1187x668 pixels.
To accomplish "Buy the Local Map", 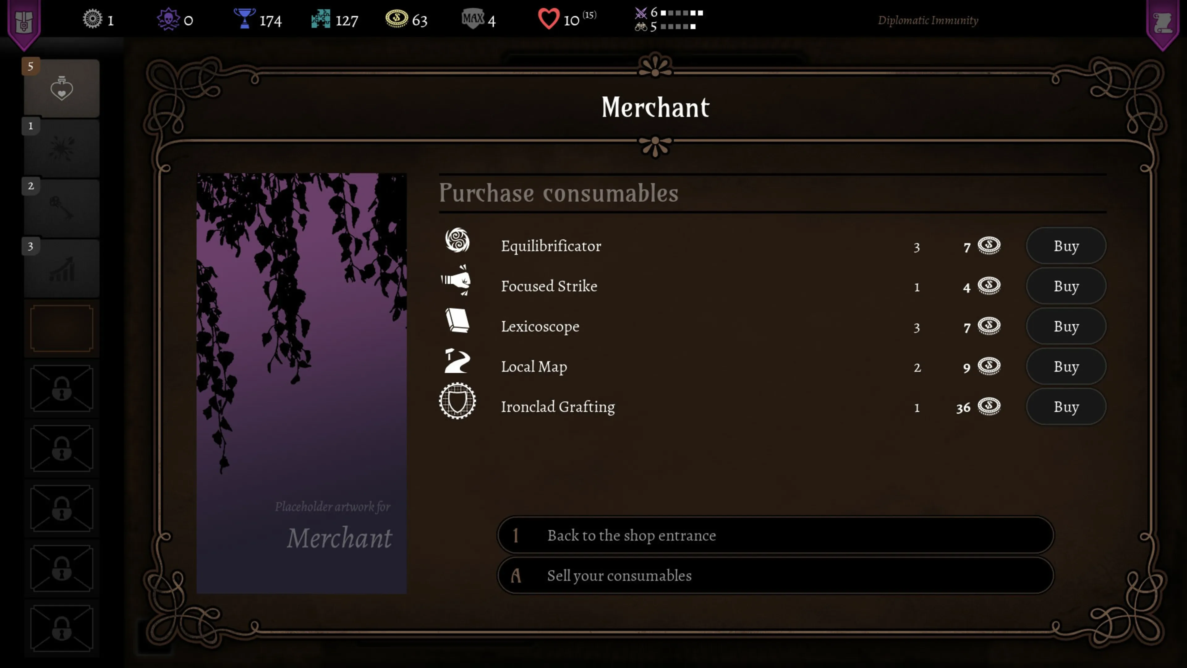I will [1066, 366].
